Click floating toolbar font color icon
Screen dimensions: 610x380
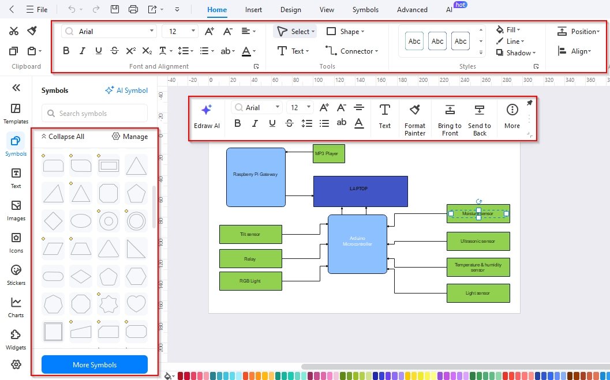[x=359, y=123]
